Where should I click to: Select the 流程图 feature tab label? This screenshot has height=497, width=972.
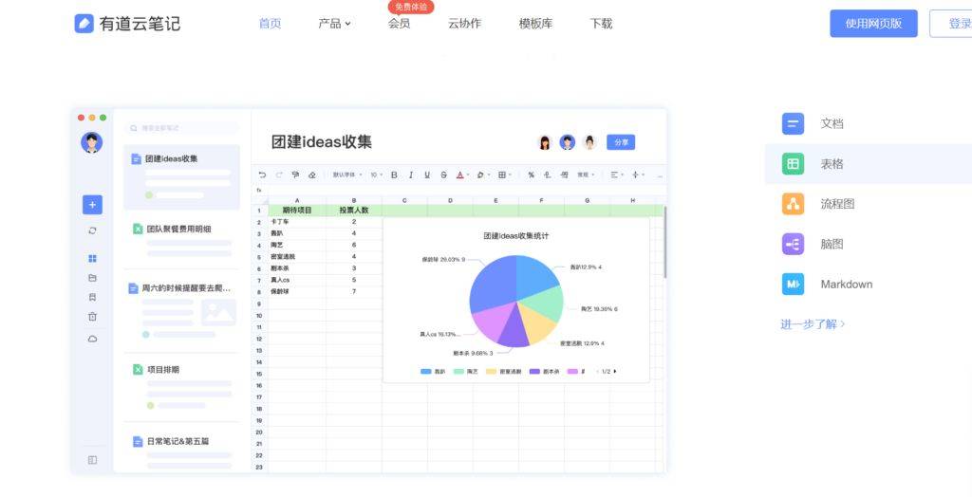coord(837,204)
